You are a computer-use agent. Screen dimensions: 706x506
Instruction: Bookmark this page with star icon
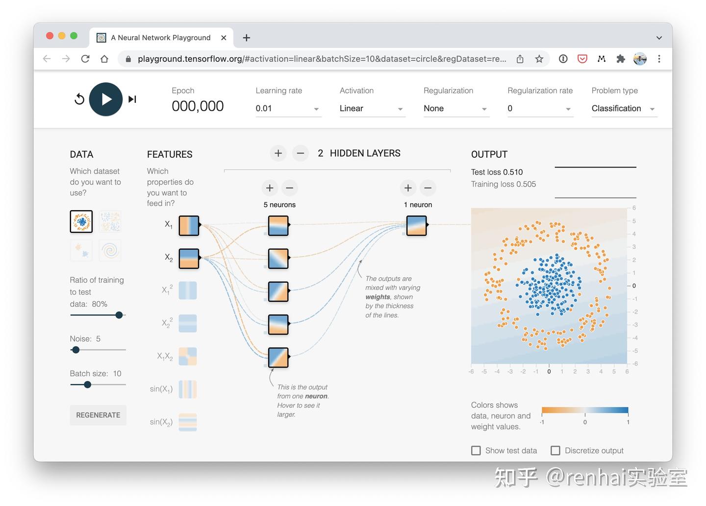pos(539,59)
